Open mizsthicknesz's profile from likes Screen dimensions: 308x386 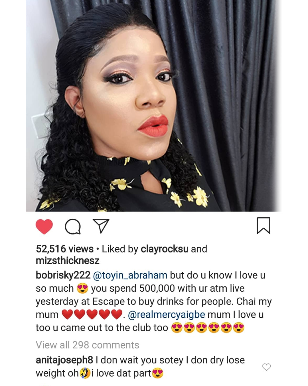pyautogui.click(x=68, y=261)
